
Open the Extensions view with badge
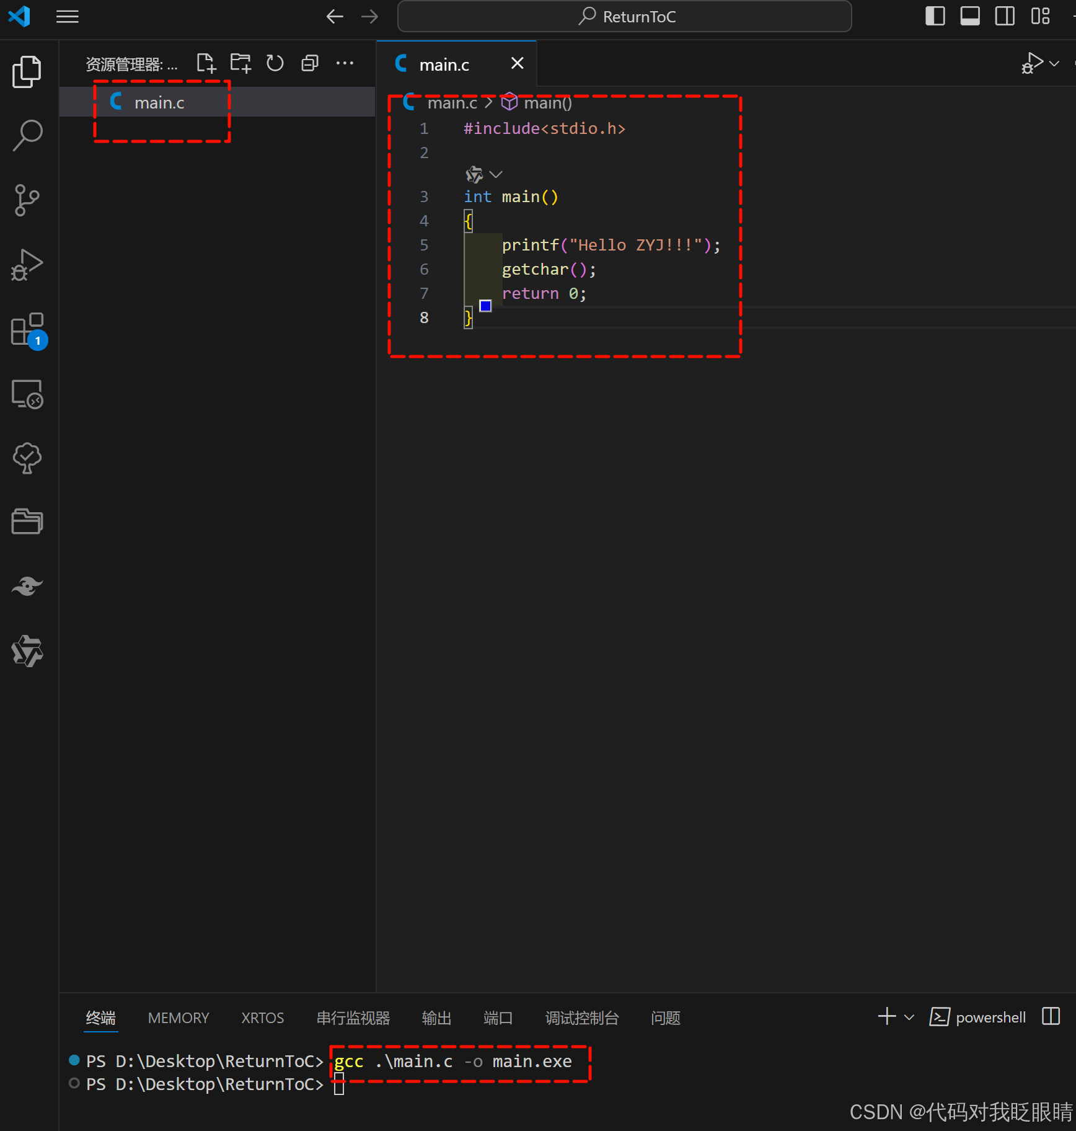(x=29, y=330)
